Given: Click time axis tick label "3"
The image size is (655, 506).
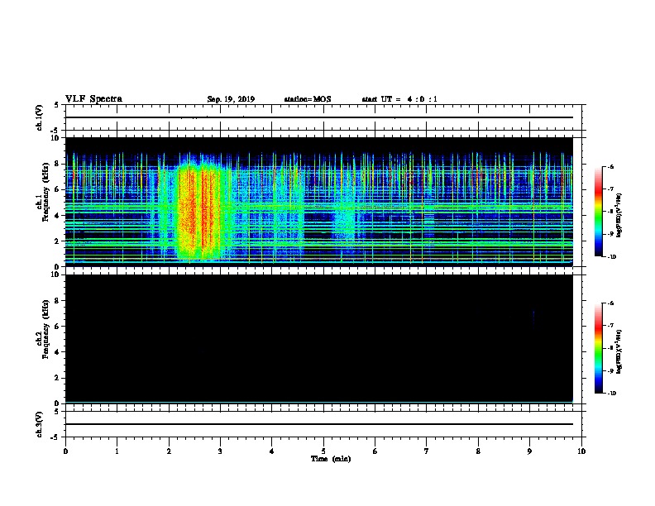Looking at the screenshot, I should (x=220, y=451).
